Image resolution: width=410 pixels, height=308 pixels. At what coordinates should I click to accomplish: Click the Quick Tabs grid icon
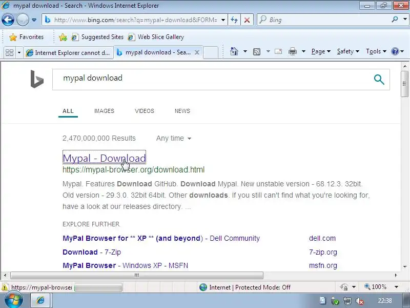tap(10, 53)
